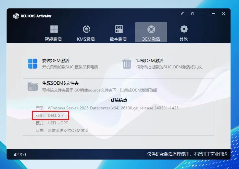Select the OEM激活 tab
239x169 pixels.
(151, 32)
